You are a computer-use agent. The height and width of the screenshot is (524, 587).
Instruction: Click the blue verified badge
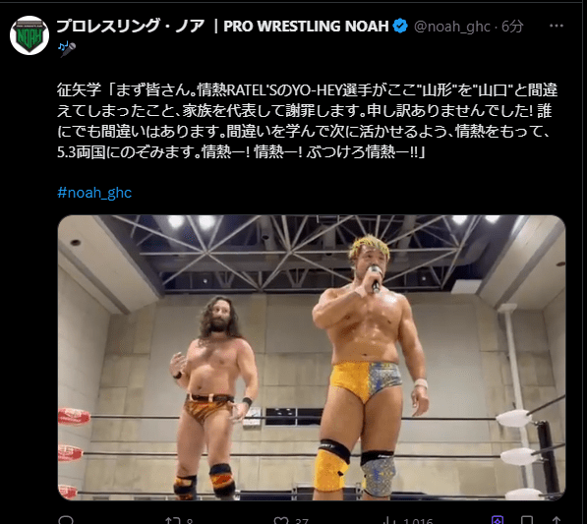click(x=400, y=26)
